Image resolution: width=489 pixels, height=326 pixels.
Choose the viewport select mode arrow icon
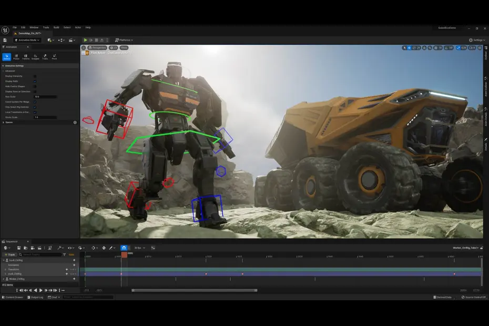coord(404,48)
